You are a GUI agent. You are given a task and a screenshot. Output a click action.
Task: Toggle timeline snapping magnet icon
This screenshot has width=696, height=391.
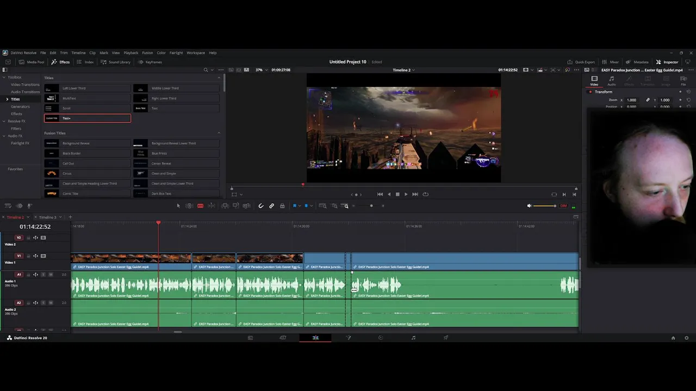click(260, 206)
